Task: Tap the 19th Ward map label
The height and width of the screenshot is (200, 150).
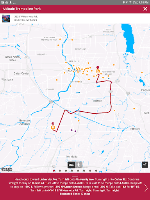Action: [x=49, y=89]
